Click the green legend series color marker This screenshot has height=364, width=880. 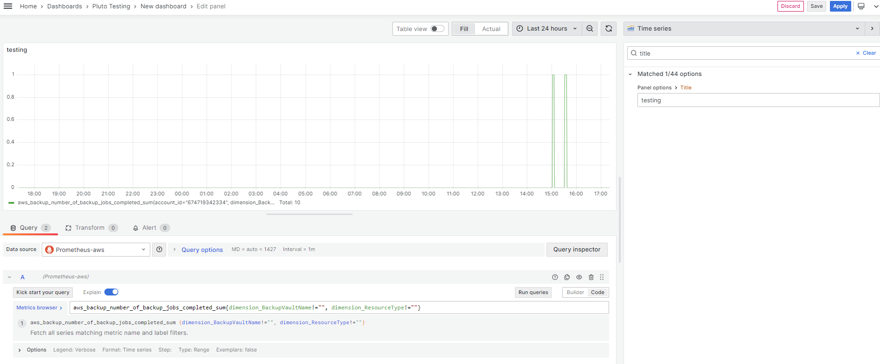click(11, 203)
